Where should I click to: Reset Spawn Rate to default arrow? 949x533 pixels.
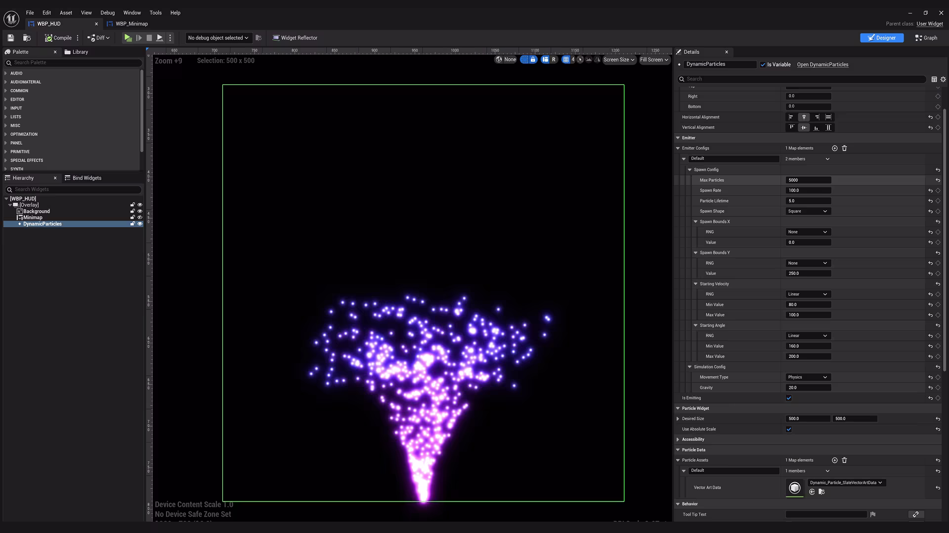coord(930,190)
